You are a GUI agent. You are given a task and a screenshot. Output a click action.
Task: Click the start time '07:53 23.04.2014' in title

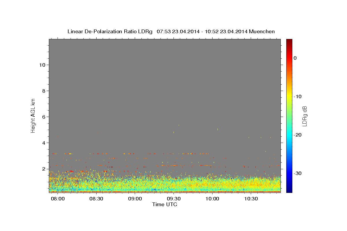tap(178, 31)
